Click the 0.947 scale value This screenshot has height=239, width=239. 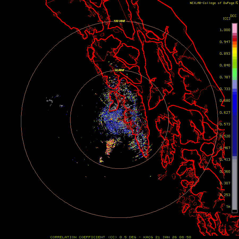click(x=225, y=42)
